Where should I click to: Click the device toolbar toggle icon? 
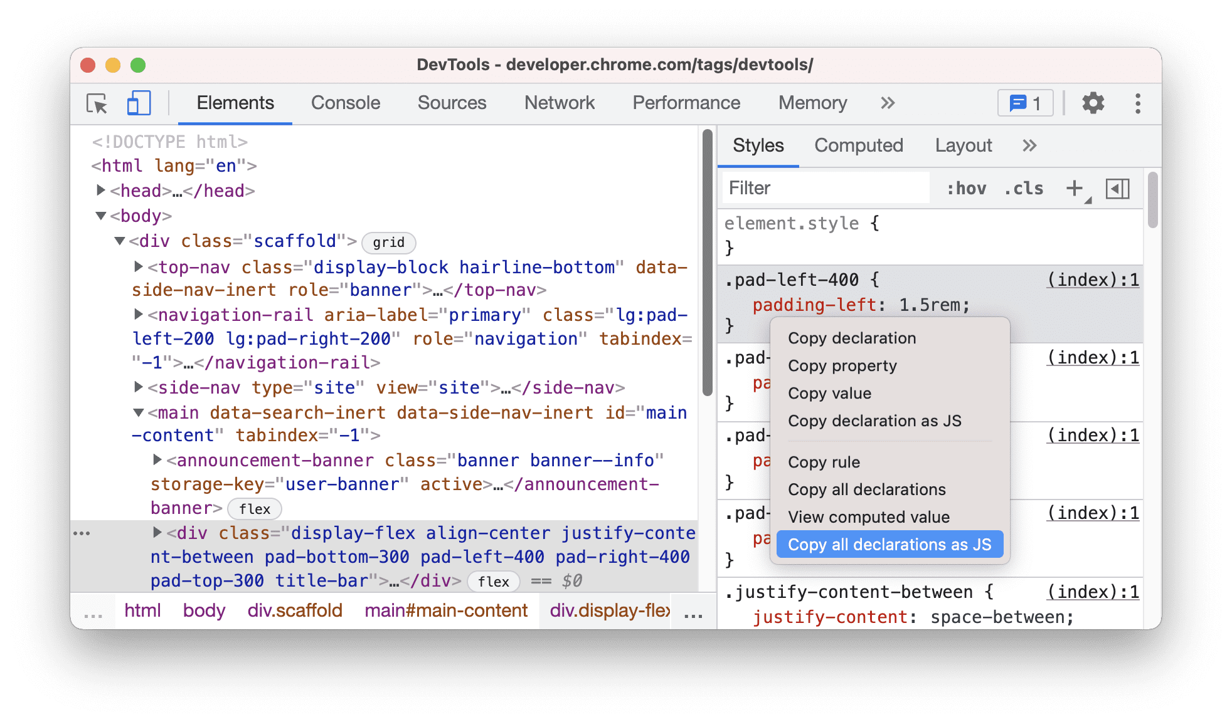pos(137,103)
